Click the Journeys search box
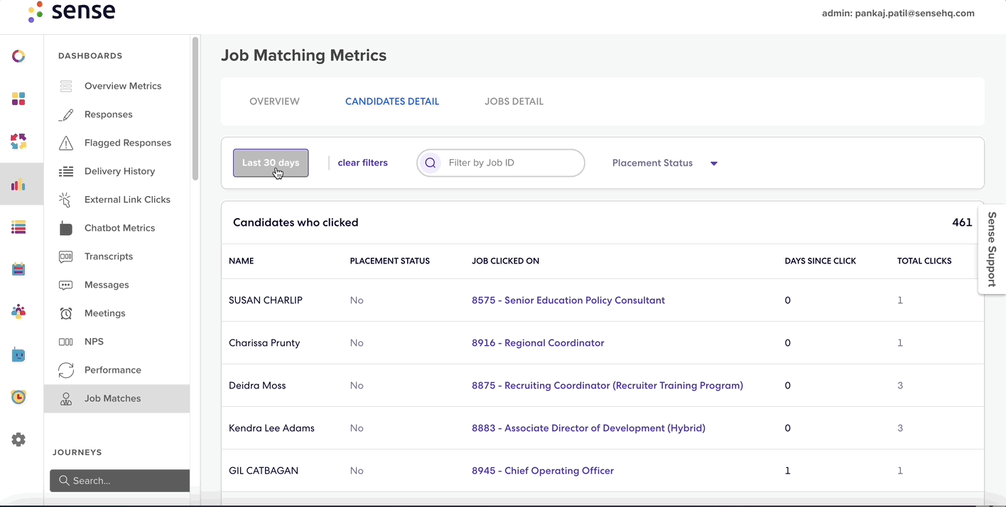 pos(119,481)
